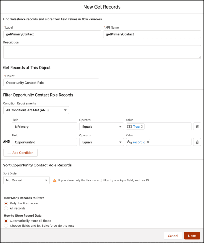This screenshot has height=243, width=204.
Task: Open the Sort Order dropdown
Action: 26,180
